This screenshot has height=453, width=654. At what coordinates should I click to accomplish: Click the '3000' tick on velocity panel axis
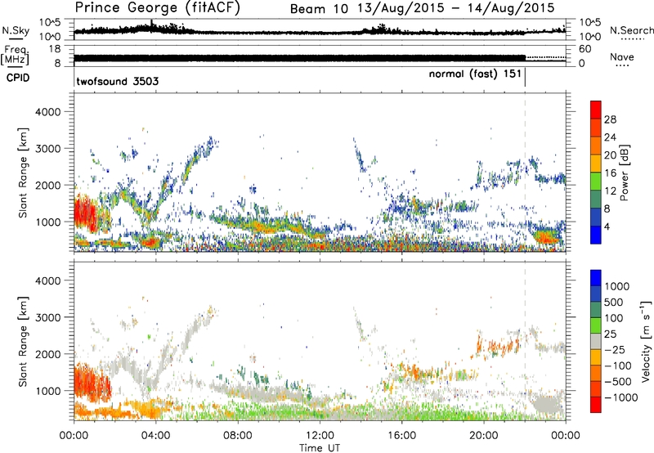(47, 317)
